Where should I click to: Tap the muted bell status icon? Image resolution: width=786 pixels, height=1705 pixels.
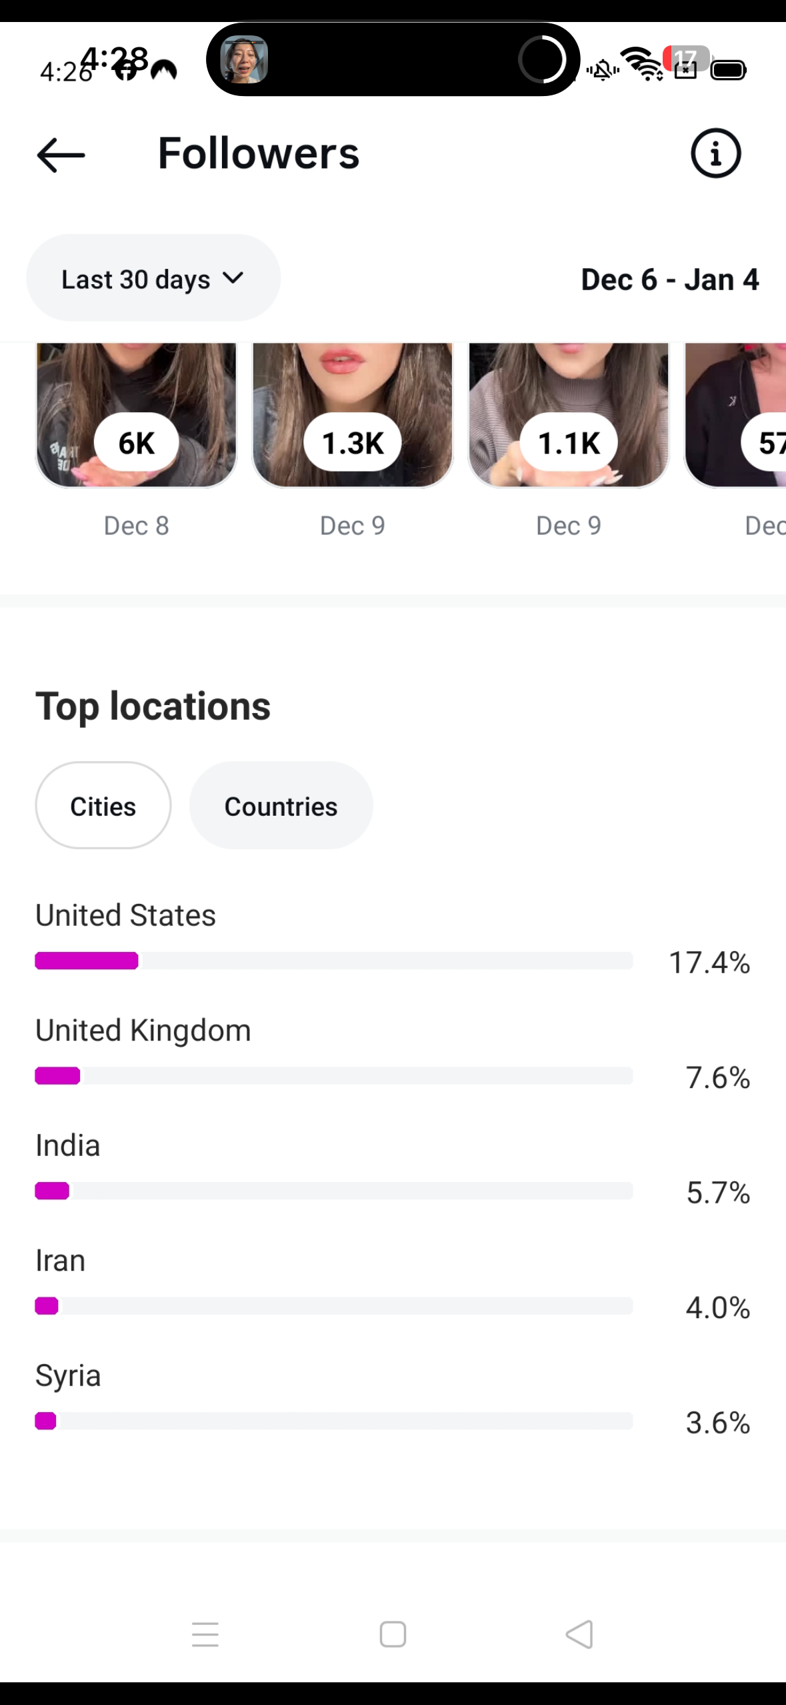tap(603, 69)
